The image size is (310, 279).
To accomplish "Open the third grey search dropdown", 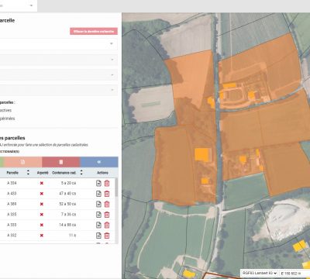I will (x=58, y=75).
